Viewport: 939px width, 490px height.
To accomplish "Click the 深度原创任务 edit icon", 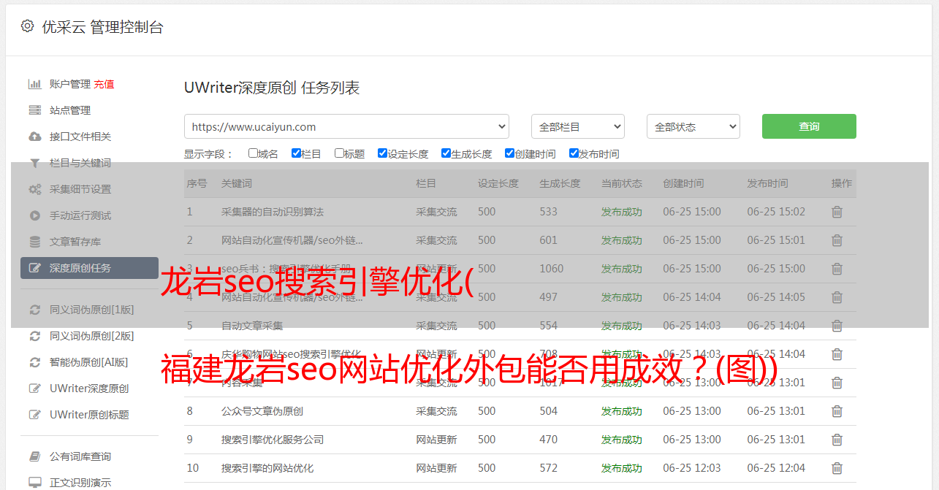I will pyautogui.click(x=34, y=268).
